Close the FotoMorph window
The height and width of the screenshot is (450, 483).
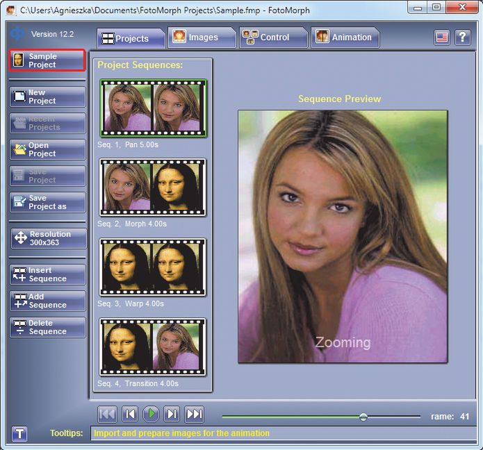pyautogui.click(x=462, y=7)
